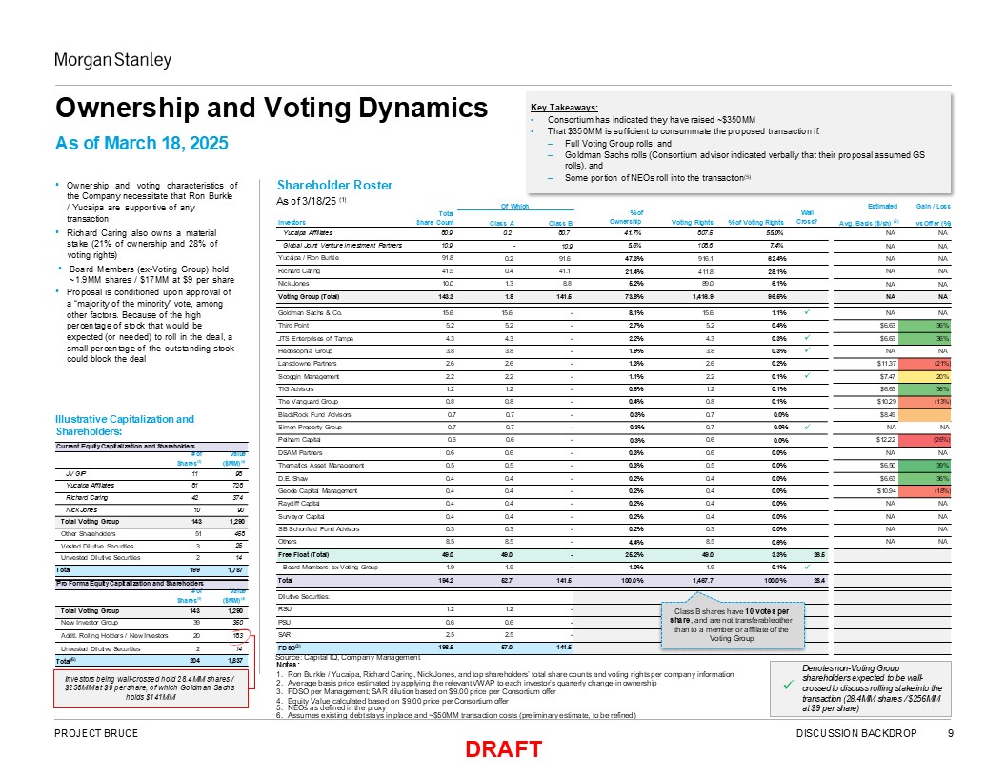1006x777 pixels.
Task: Click the Board Members ex-Voting Group checkmark
Action: pos(807,567)
